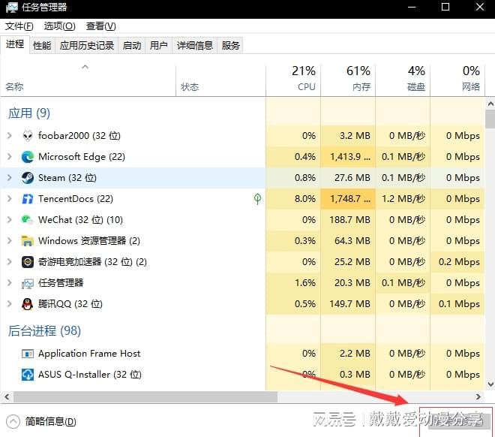
Task: Click the Task Manager title bar icon
Action: click(x=12, y=8)
